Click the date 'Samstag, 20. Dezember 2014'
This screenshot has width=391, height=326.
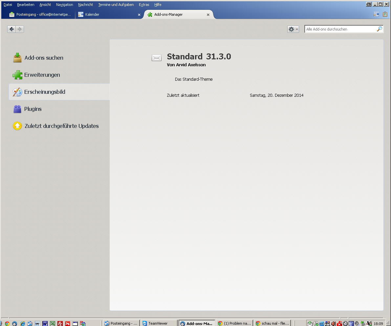[276, 95]
